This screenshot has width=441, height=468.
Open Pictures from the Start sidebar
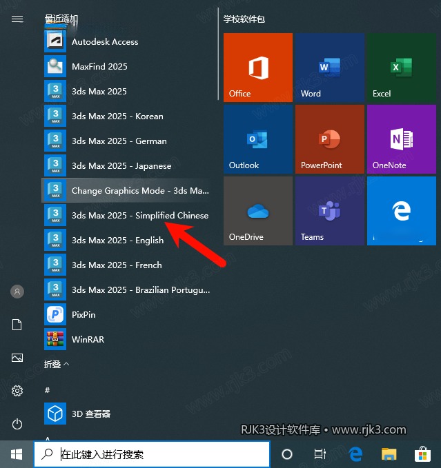(17, 358)
